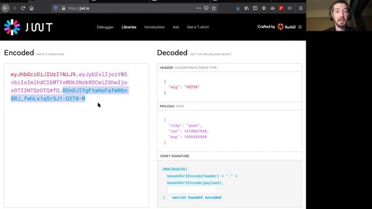Click the Encoded heading
The width and height of the screenshot is (372, 209).
tap(19, 53)
